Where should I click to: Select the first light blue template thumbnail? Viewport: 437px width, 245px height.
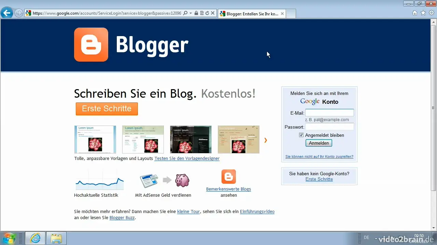point(95,140)
